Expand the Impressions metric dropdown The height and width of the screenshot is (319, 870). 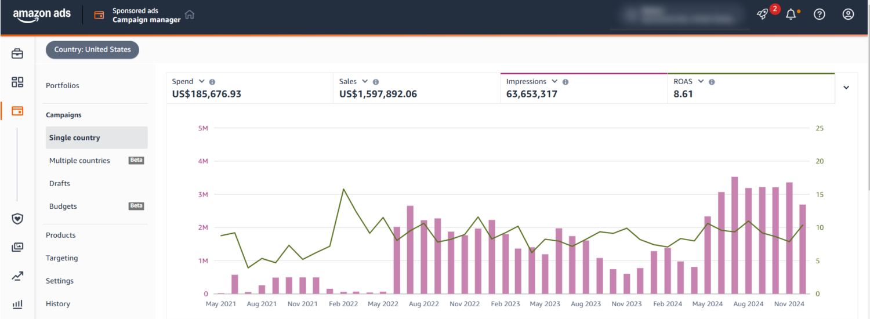(554, 82)
